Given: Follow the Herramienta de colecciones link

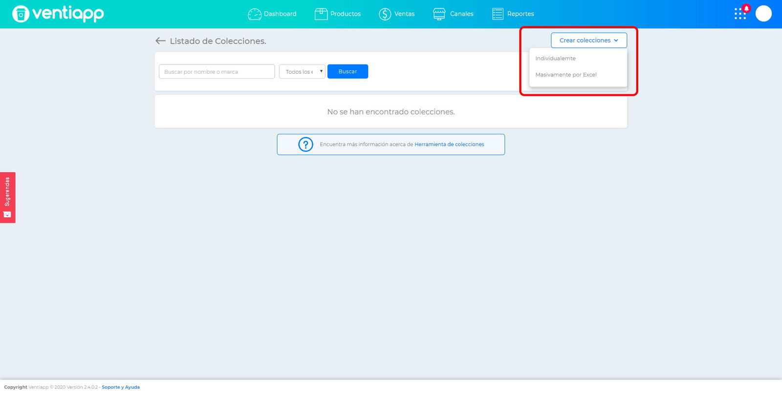Looking at the screenshot, I should pos(449,145).
